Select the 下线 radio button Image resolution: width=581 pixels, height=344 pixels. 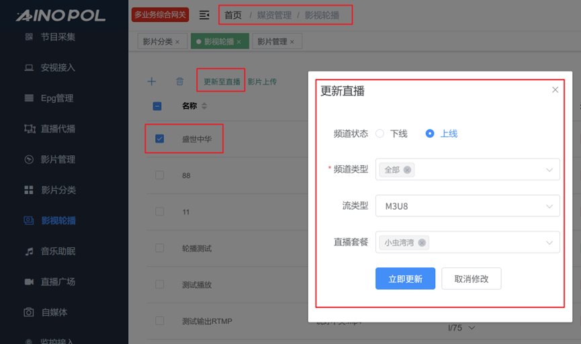380,134
